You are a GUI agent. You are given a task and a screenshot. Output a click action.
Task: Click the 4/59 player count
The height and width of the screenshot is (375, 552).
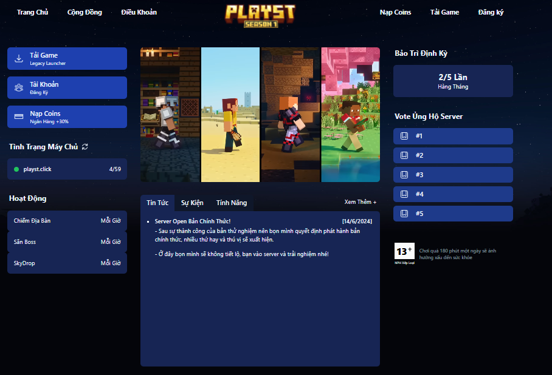pos(115,169)
